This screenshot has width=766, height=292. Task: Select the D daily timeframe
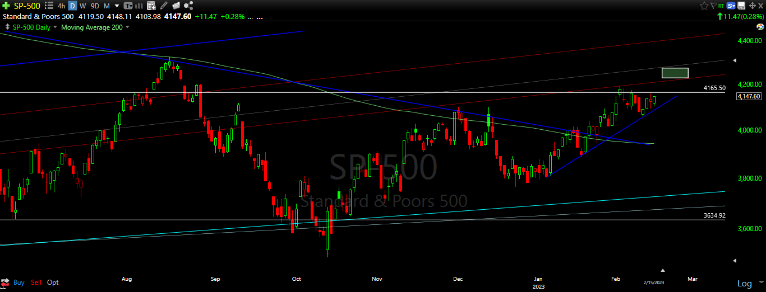click(72, 6)
